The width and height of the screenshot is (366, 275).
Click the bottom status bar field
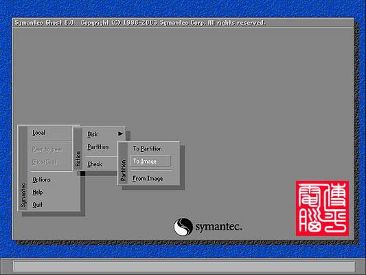[184, 266]
